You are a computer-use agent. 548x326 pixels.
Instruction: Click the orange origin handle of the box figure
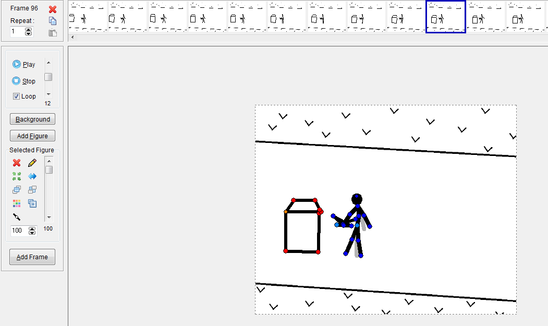[286, 212]
